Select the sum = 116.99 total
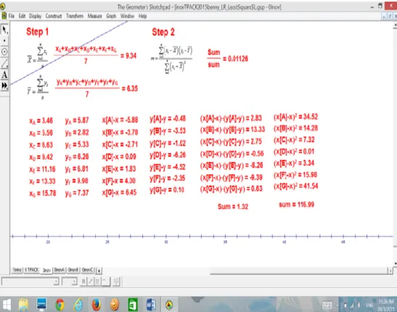This screenshot has height=312, width=397. pos(297,205)
